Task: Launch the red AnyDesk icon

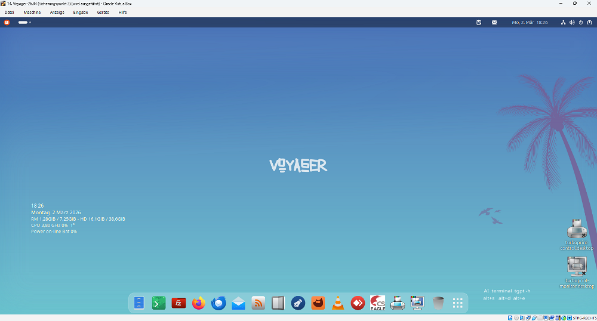Action: pos(358,303)
